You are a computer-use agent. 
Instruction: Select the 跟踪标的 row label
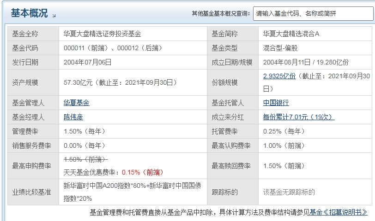click(x=224, y=192)
